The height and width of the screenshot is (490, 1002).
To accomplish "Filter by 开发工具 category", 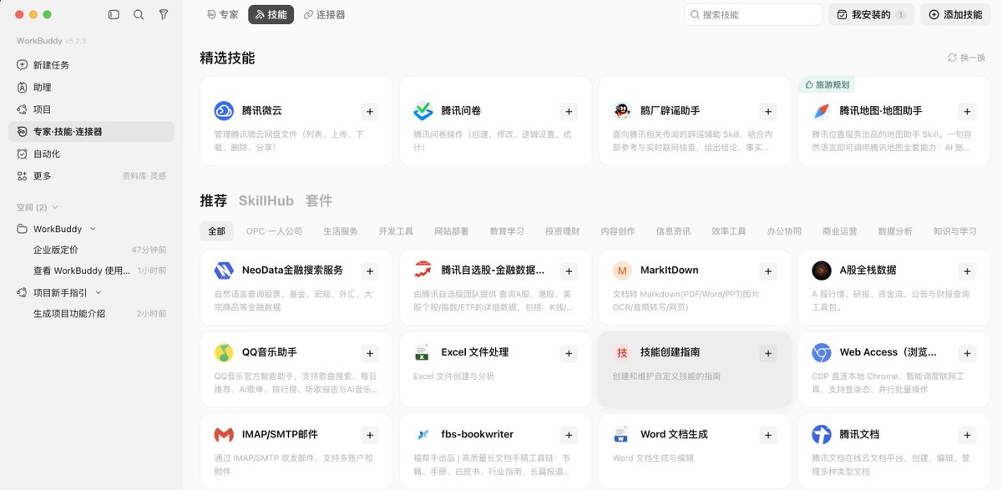I will point(396,231).
